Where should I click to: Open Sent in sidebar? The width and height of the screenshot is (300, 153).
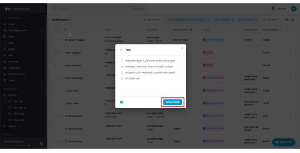point(11,55)
